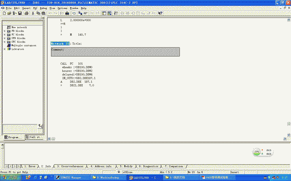Select the CALL FC 101 code line
Viewport: 291px width, 181px height.
tap(71, 64)
